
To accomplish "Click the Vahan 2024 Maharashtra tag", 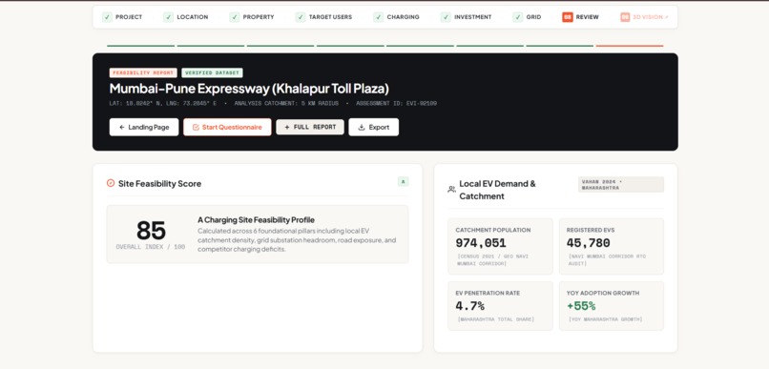I will pos(621,185).
